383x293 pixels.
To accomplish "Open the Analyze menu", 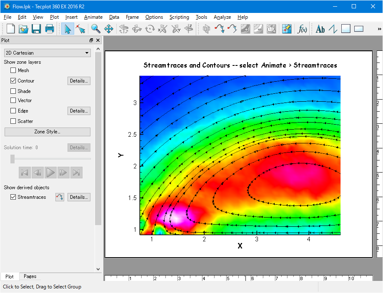I will tap(222, 17).
